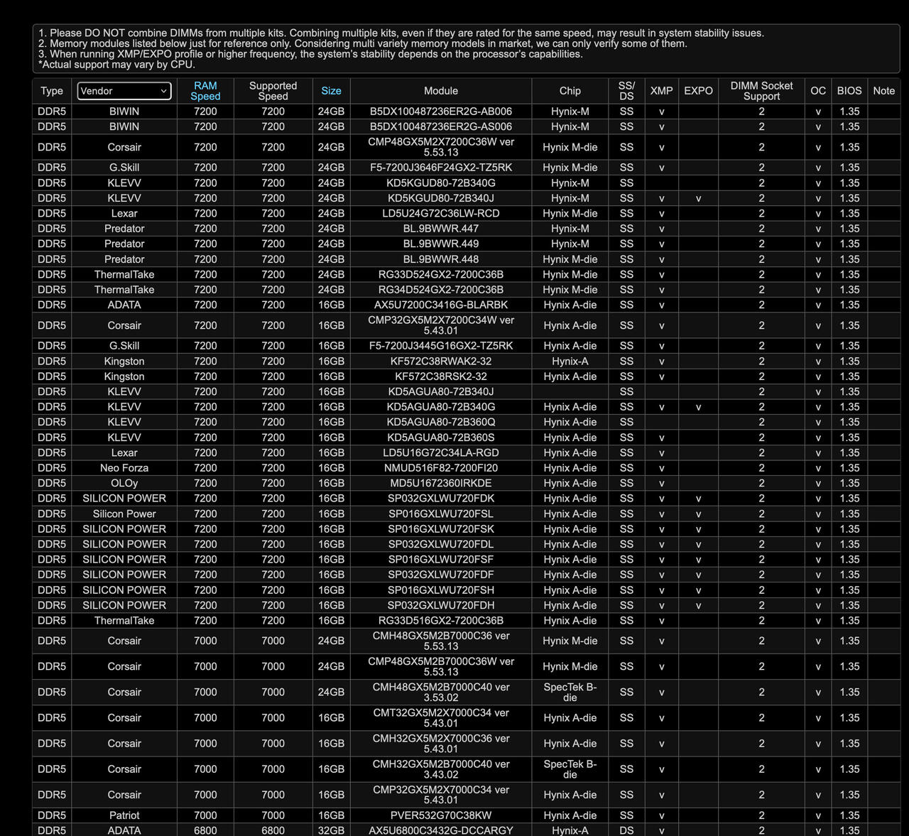The image size is (909, 836).
Task: Select module B5DX100487236ER2G-AS006
Action: (x=441, y=126)
